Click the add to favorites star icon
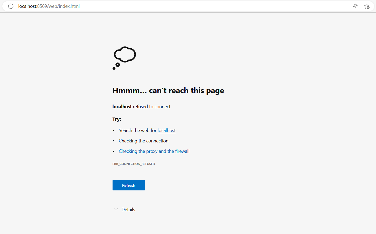Screen dimensions: 376x234 pos(367,6)
